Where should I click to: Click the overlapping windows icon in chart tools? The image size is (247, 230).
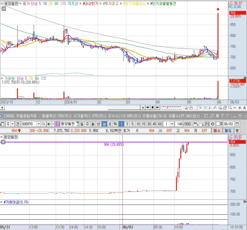point(190,108)
